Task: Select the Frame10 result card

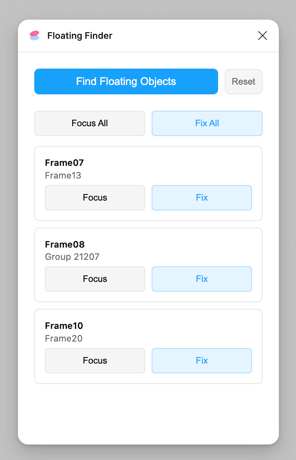Action: tap(148, 327)
